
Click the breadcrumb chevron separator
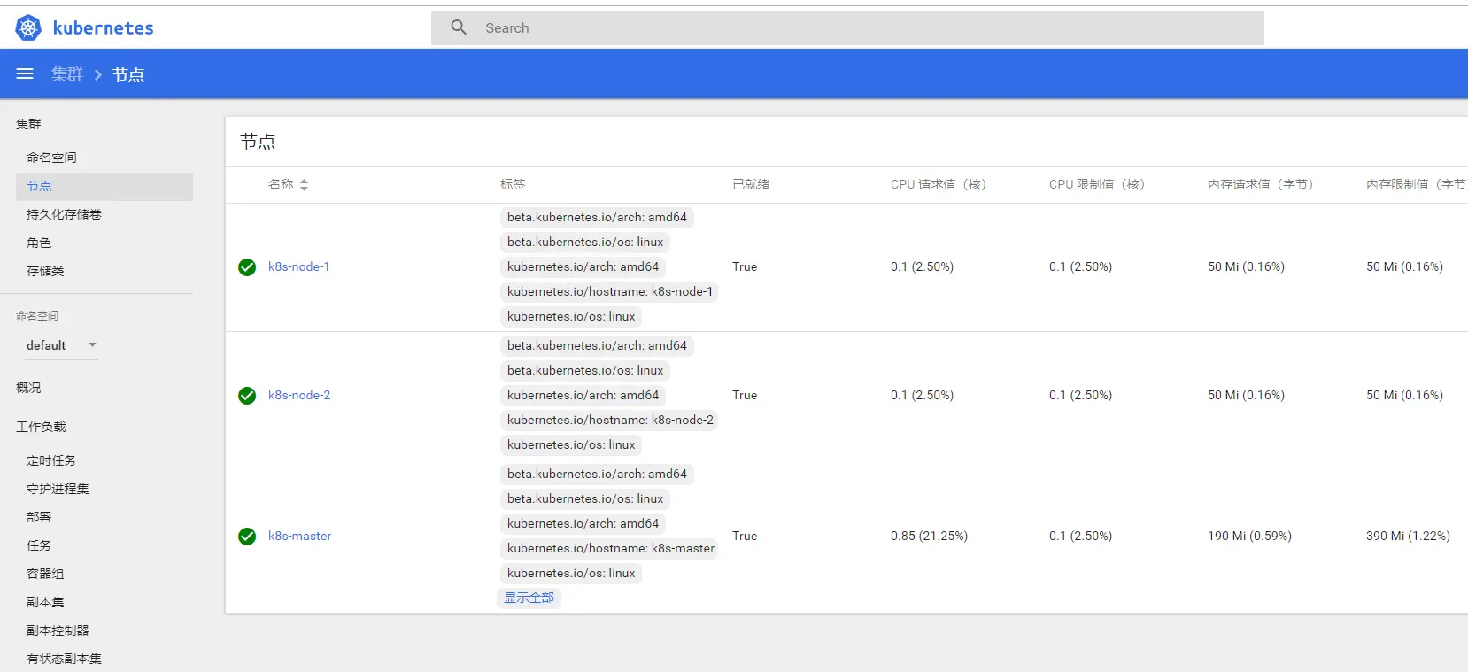[x=98, y=75]
